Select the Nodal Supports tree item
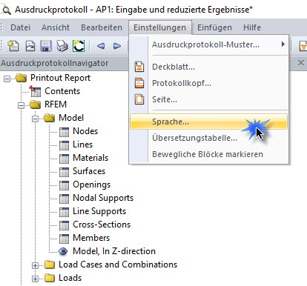Screen dimensions: 307x286 coord(103,198)
